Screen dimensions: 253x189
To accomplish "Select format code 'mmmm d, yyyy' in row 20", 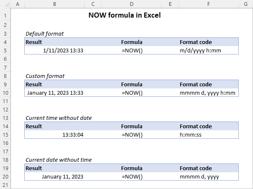I will click(209, 176).
